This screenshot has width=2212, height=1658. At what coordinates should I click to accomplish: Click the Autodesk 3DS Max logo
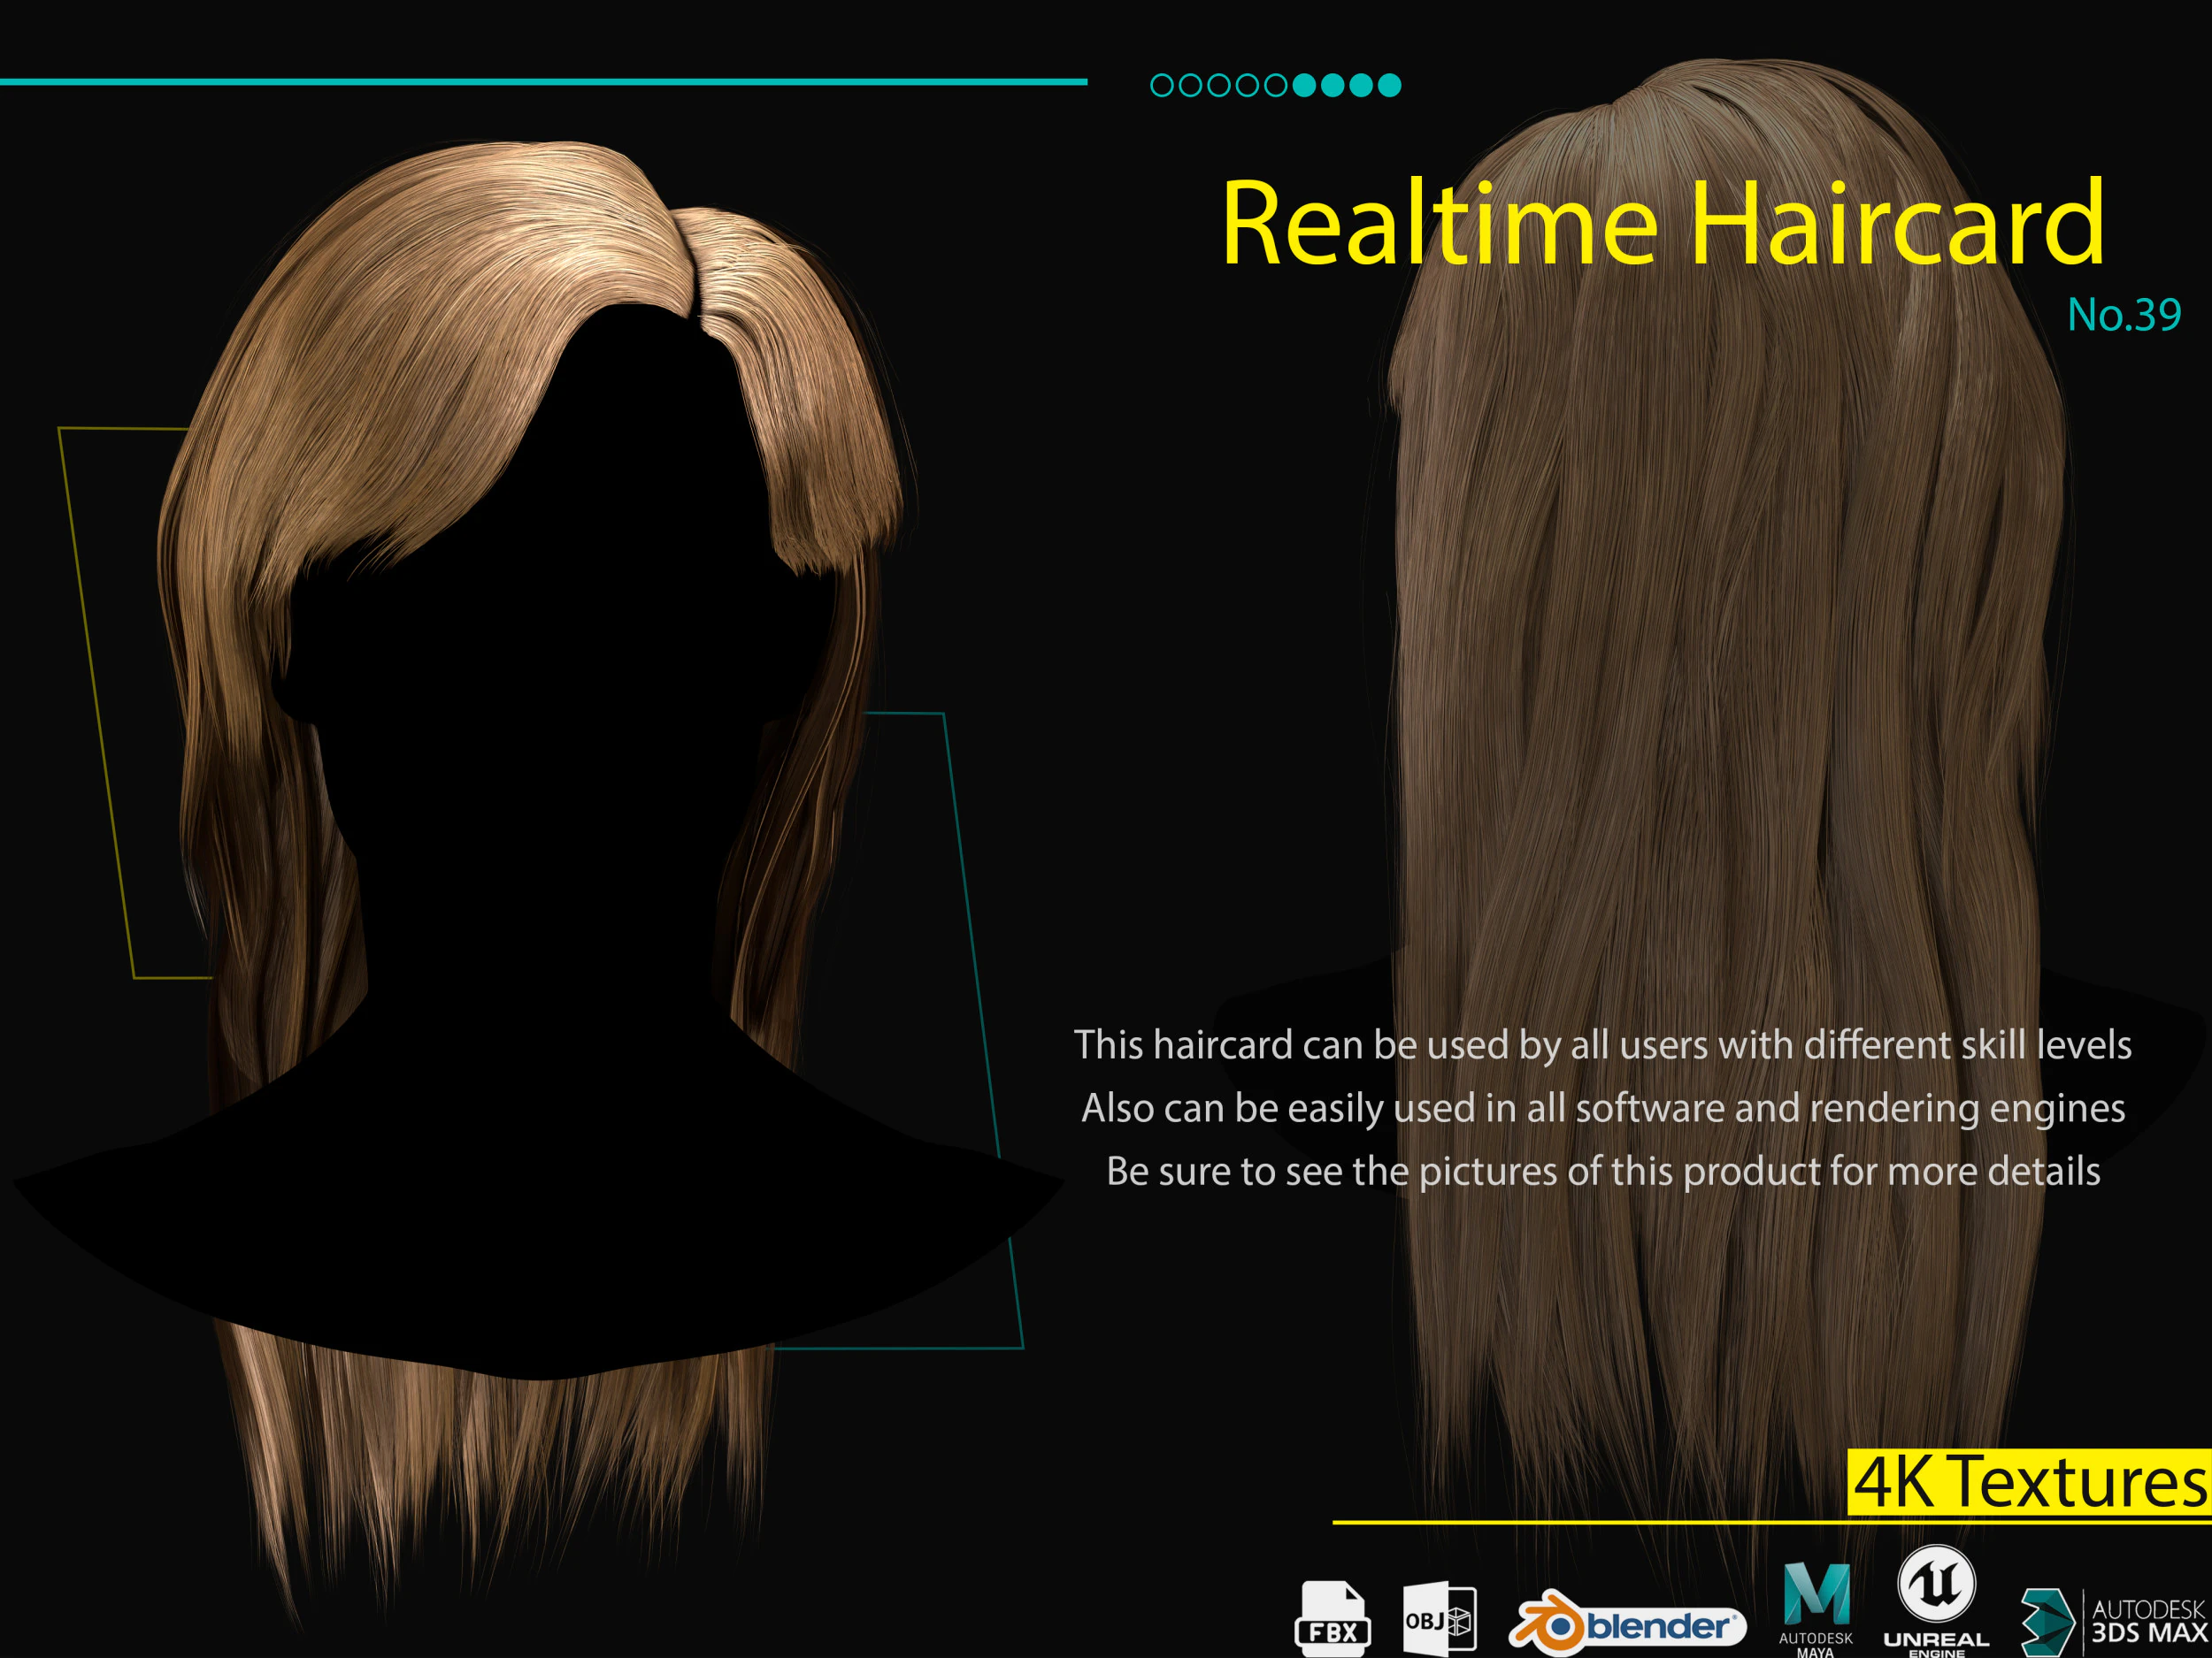point(2114,1622)
